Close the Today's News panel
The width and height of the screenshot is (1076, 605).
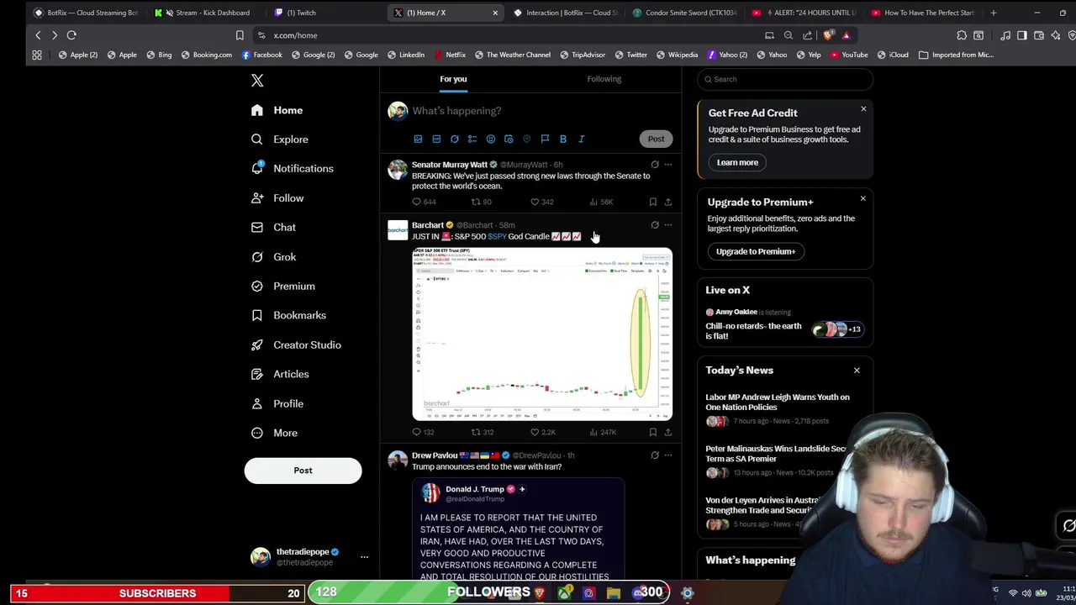point(857,371)
